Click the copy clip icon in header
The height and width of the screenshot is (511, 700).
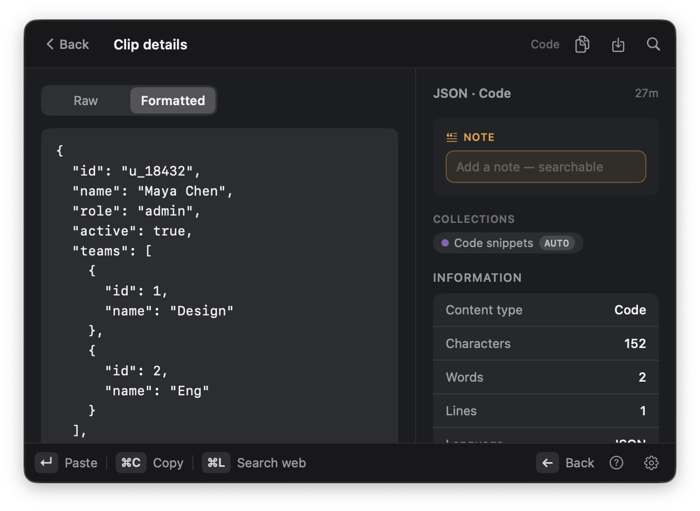(582, 45)
